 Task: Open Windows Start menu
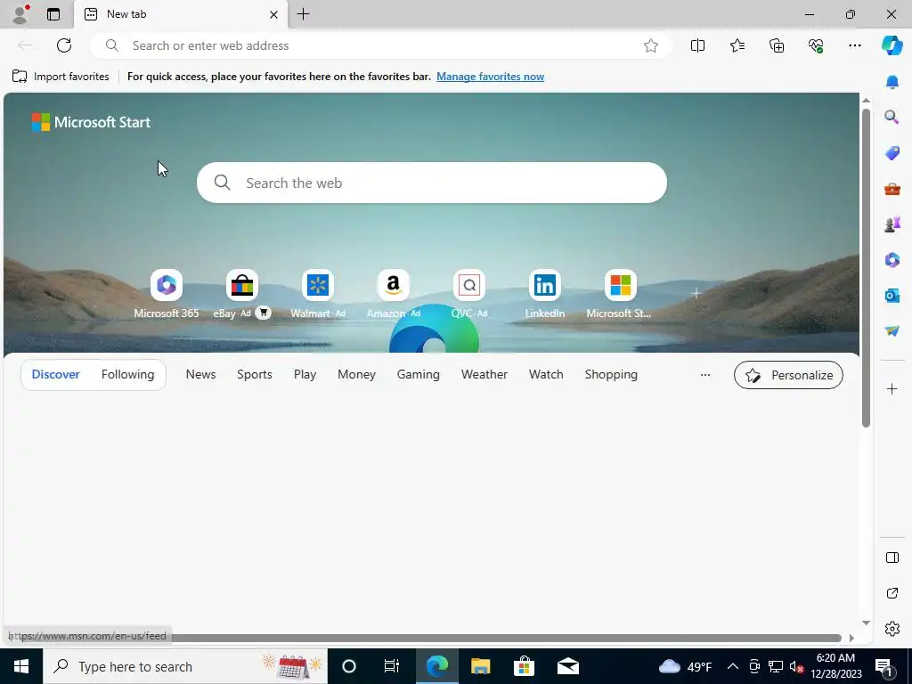(x=21, y=666)
